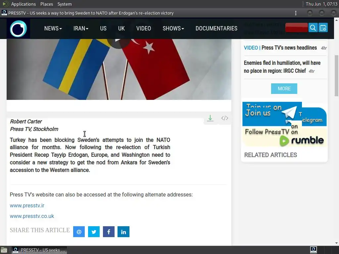Click the red live button in navbar
The width and height of the screenshot is (339, 254).
coord(296,28)
